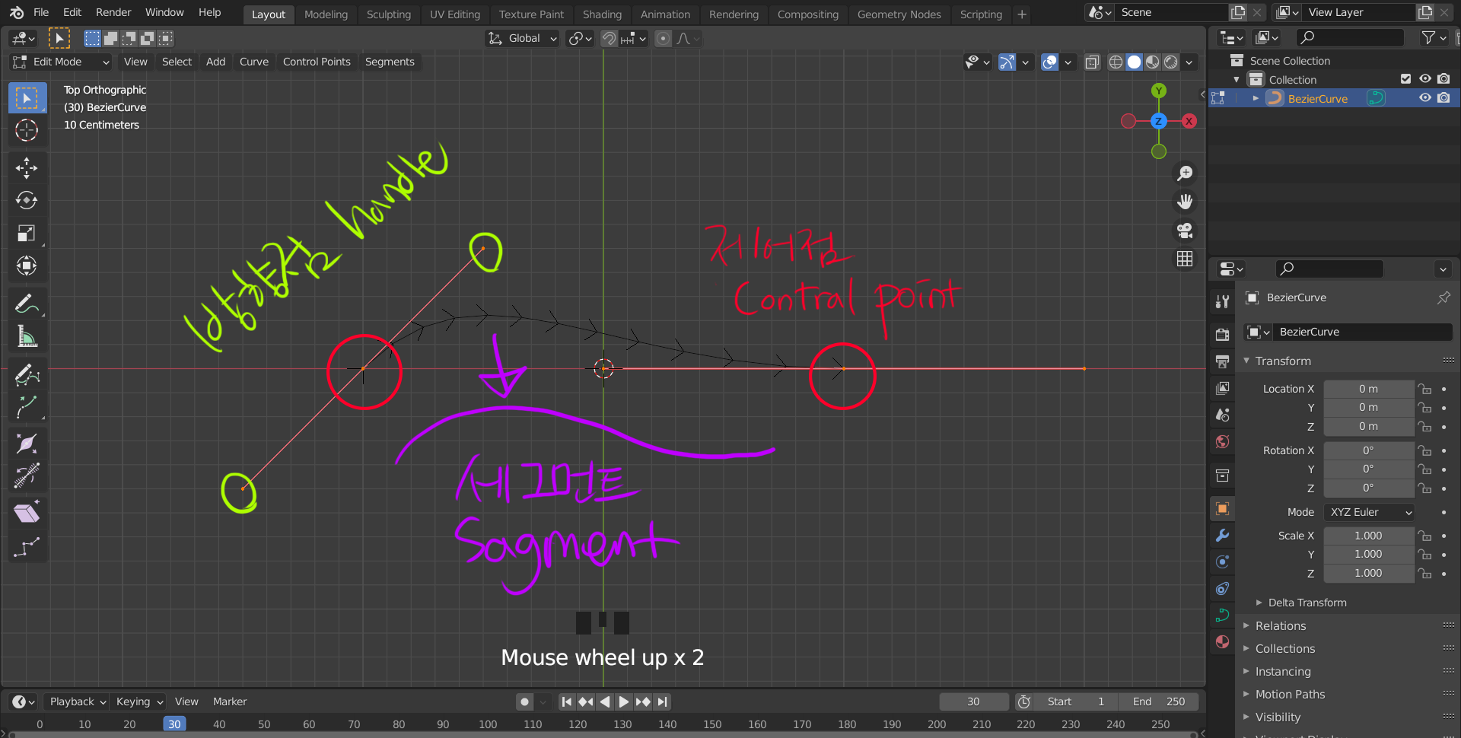Open the Edit Mode dropdown
The width and height of the screenshot is (1461, 738).
click(61, 62)
